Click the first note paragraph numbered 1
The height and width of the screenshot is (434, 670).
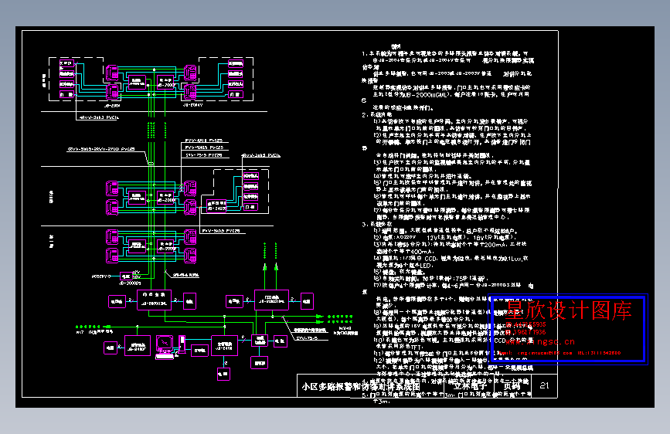pyautogui.click(x=447, y=80)
